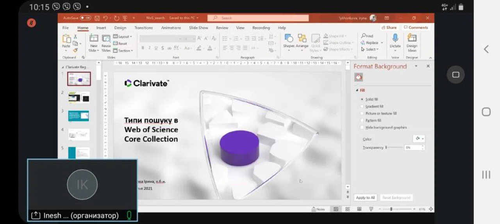Switch to the Animations tab
Screen dimensions: 500x224
(x=171, y=28)
